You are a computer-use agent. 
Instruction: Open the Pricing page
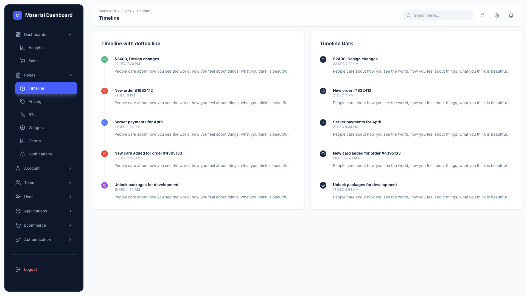(x=35, y=101)
